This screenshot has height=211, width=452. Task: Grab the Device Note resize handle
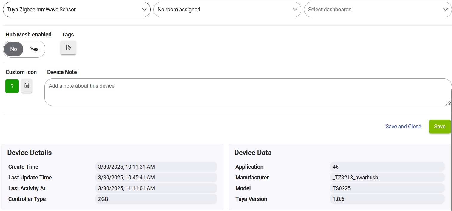tap(448, 102)
